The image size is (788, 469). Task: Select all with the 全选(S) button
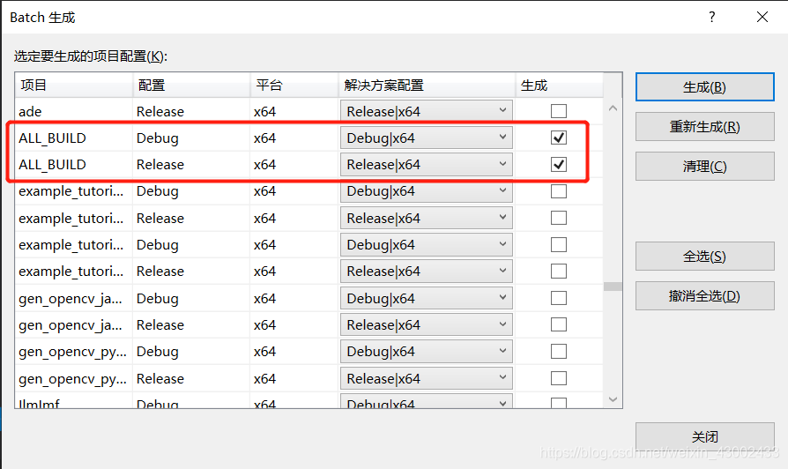click(704, 257)
